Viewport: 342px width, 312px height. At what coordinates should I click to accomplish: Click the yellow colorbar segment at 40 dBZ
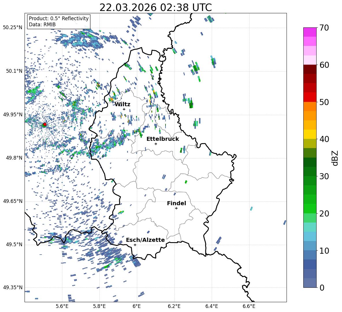tap(310, 134)
